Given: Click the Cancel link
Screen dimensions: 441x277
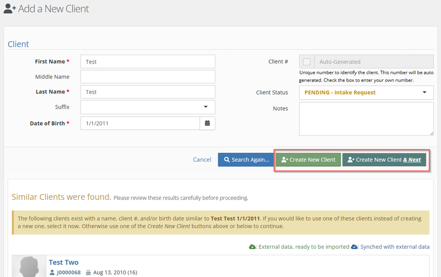Looking at the screenshot, I should [x=202, y=159].
